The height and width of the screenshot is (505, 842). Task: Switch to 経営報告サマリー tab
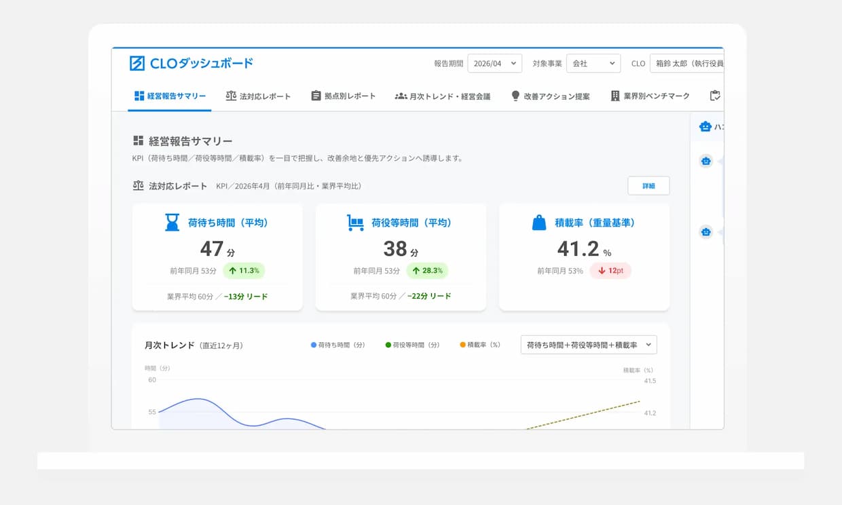(x=170, y=96)
